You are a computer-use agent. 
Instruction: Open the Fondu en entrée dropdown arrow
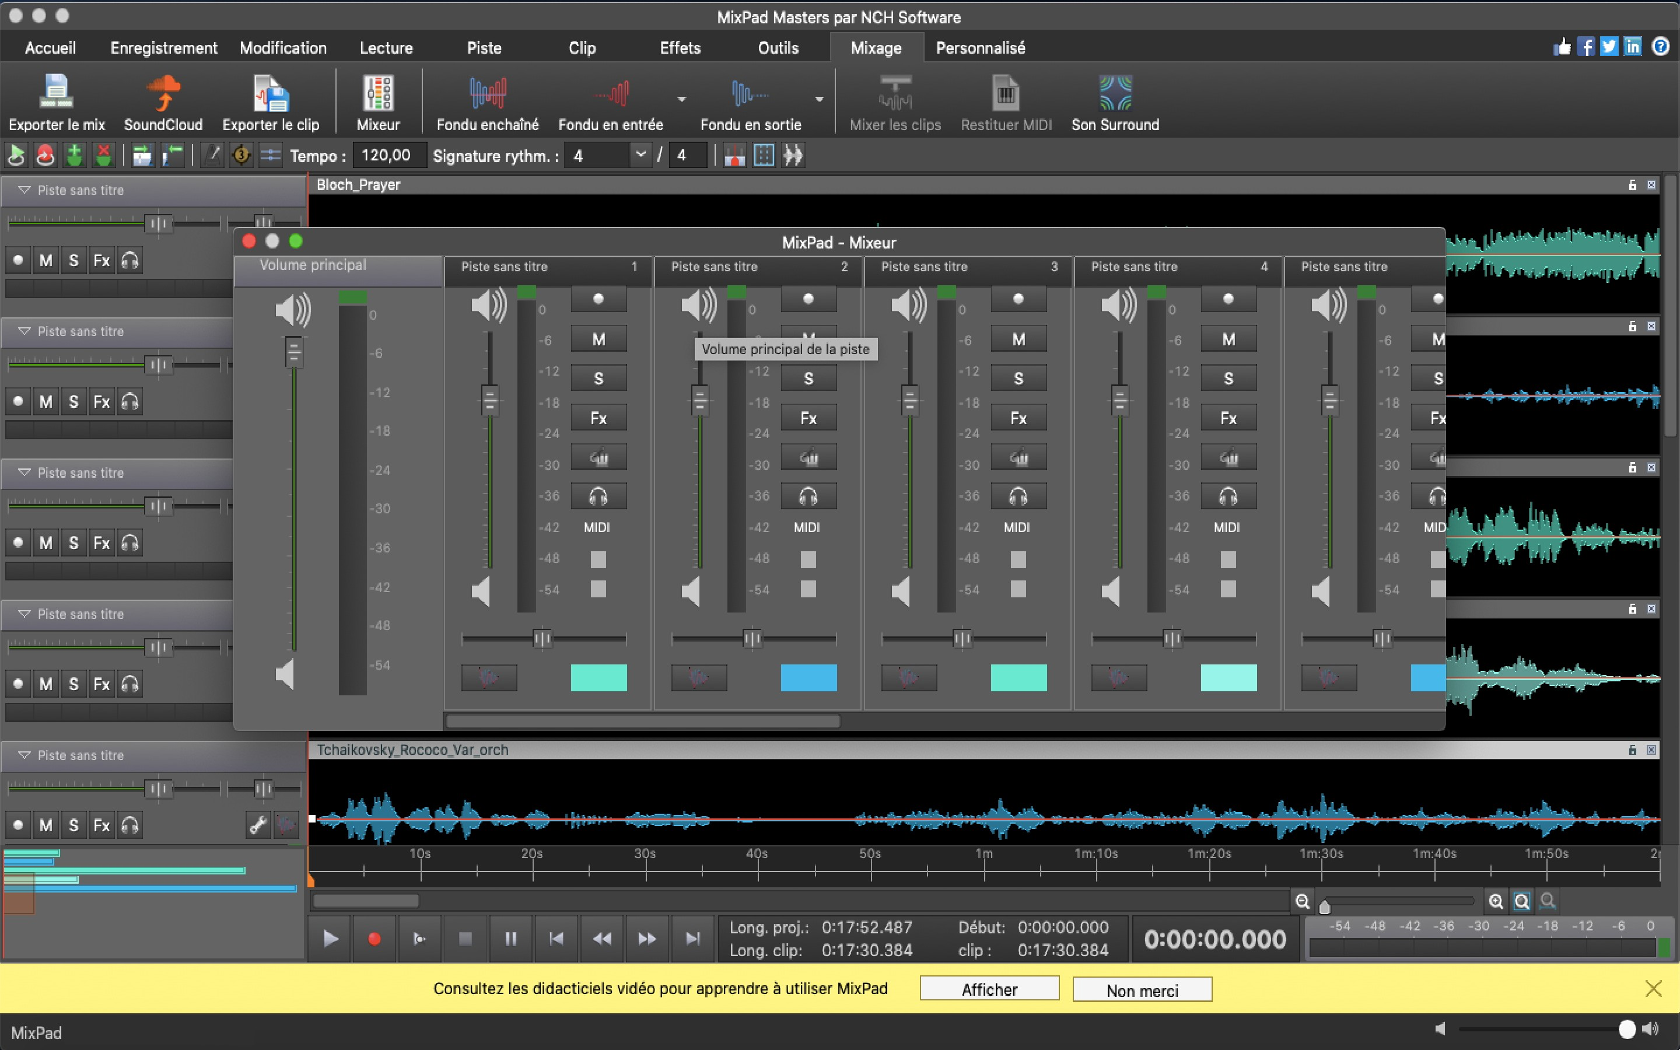click(682, 99)
